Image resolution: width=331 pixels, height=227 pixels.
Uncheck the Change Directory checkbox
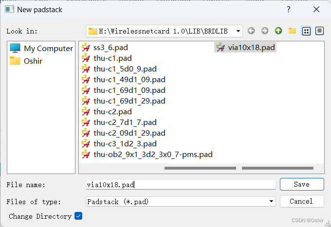click(78, 216)
